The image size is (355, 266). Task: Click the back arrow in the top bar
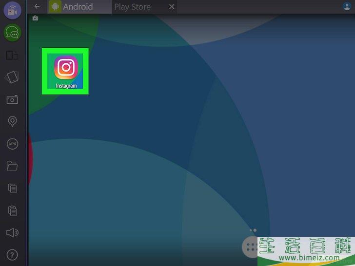(37, 6)
